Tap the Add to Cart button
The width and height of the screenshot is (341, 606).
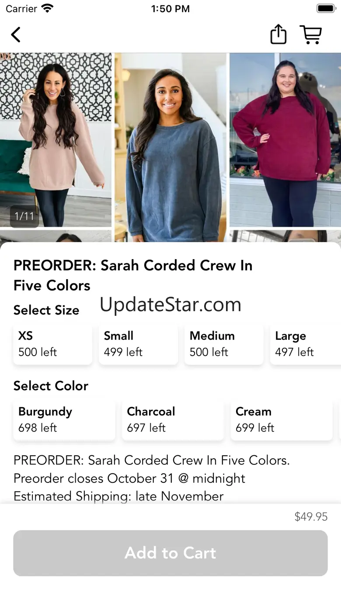pyautogui.click(x=170, y=553)
